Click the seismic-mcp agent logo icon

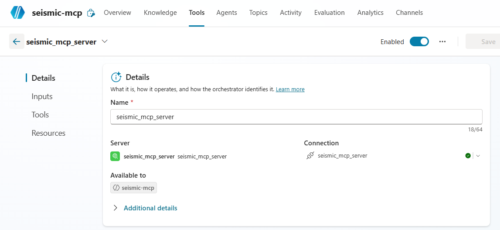(17, 13)
